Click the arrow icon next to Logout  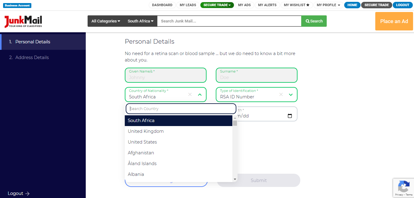[27, 193]
